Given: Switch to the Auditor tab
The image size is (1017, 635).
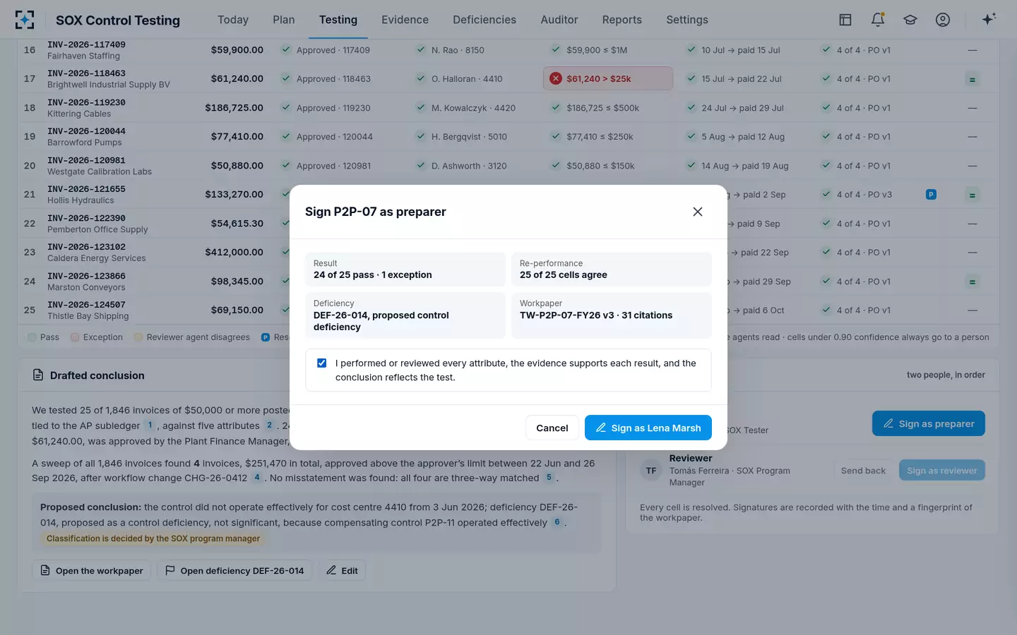Looking at the screenshot, I should point(559,20).
